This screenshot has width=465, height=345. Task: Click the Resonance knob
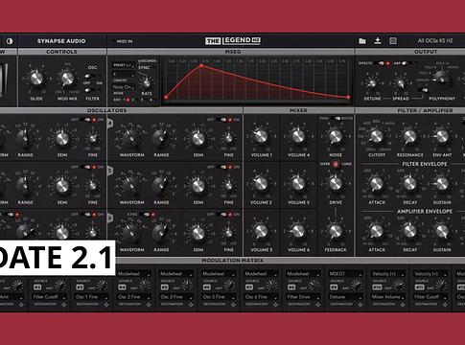(x=409, y=136)
